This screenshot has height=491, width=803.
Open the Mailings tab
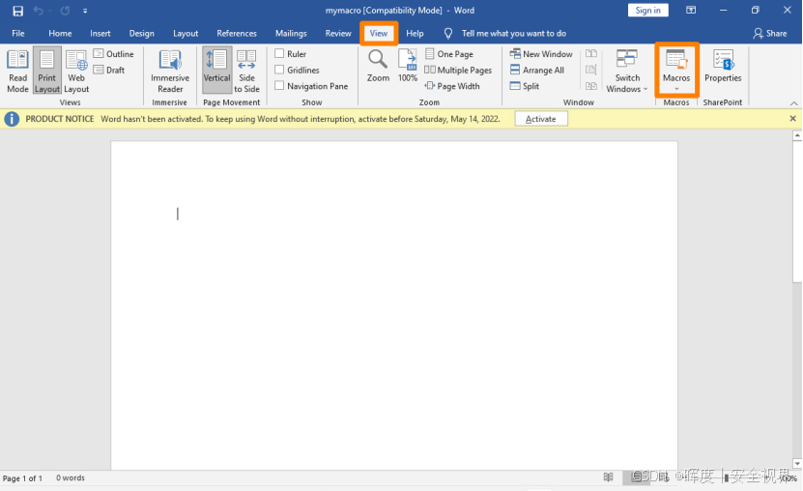(291, 33)
